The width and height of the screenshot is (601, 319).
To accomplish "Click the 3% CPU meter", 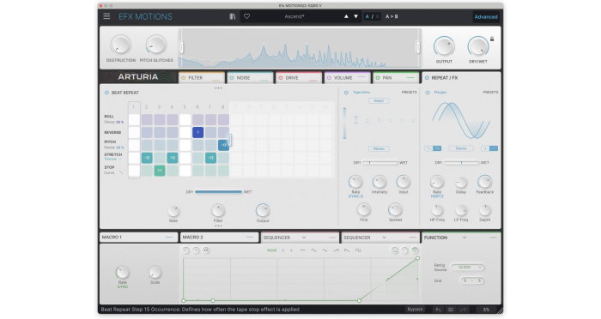I will coord(486,310).
